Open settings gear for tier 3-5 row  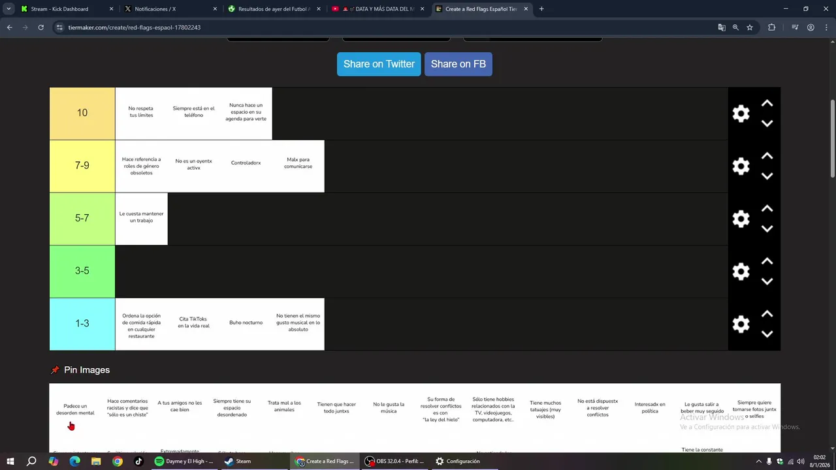[741, 272]
